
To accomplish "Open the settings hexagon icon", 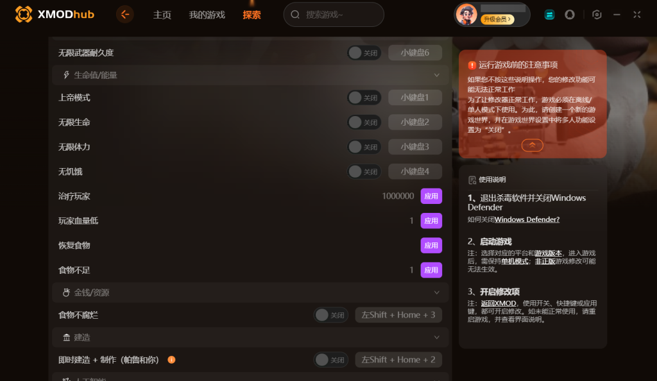I will [597, 15].
